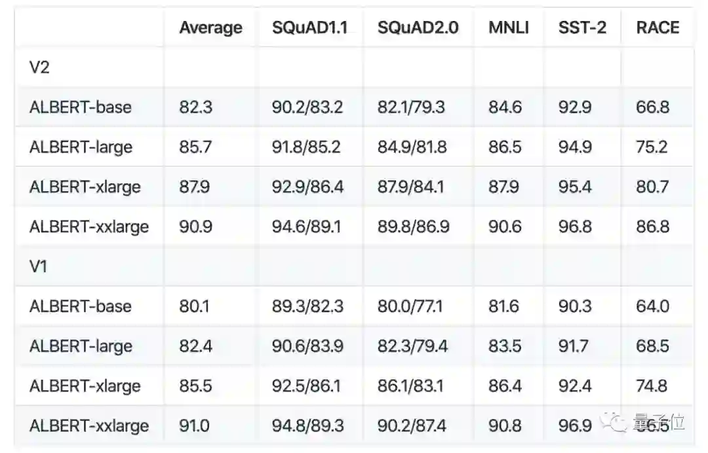This screenshot has width=708, height=453.
Task: Select ALBERT-xxlarge row label under V1
Action: 89,426
